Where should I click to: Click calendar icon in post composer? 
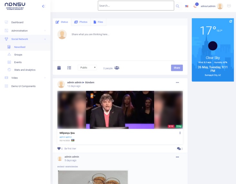tap(59, 68)
